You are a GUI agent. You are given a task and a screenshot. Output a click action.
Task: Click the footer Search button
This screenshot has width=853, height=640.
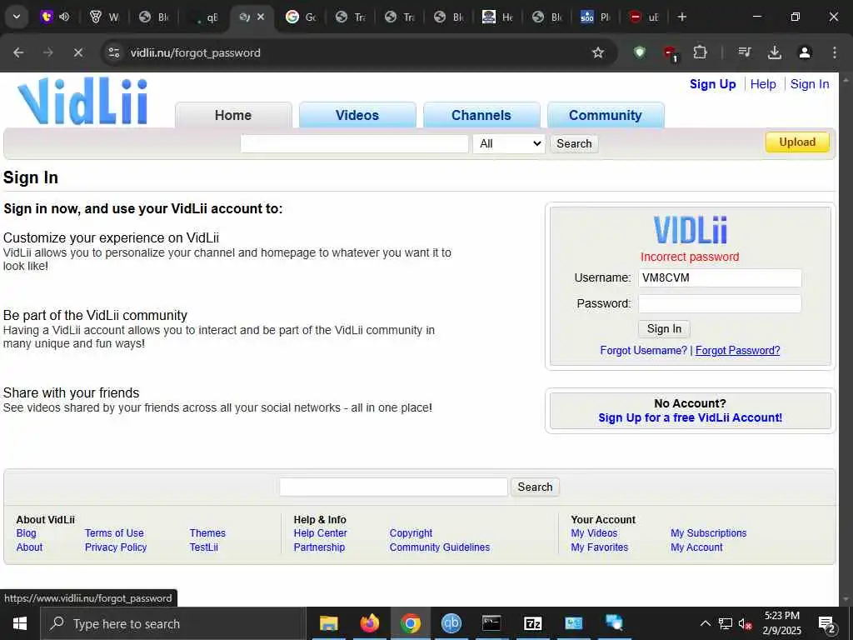point(535,487)
